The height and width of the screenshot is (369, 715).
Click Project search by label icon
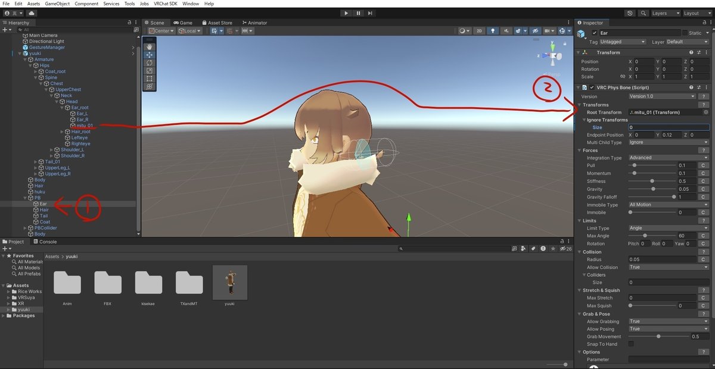click(534, 249)
